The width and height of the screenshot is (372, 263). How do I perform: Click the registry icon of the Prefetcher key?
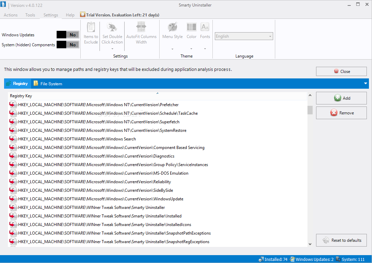coord(13,105)
